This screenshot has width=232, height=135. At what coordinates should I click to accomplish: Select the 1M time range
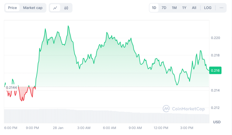[174, 8]
